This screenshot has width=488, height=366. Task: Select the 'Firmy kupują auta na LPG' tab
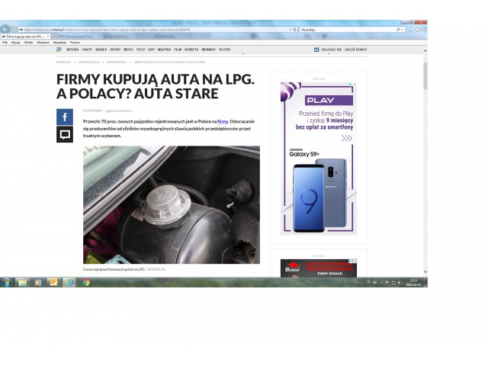coord(23,36)
